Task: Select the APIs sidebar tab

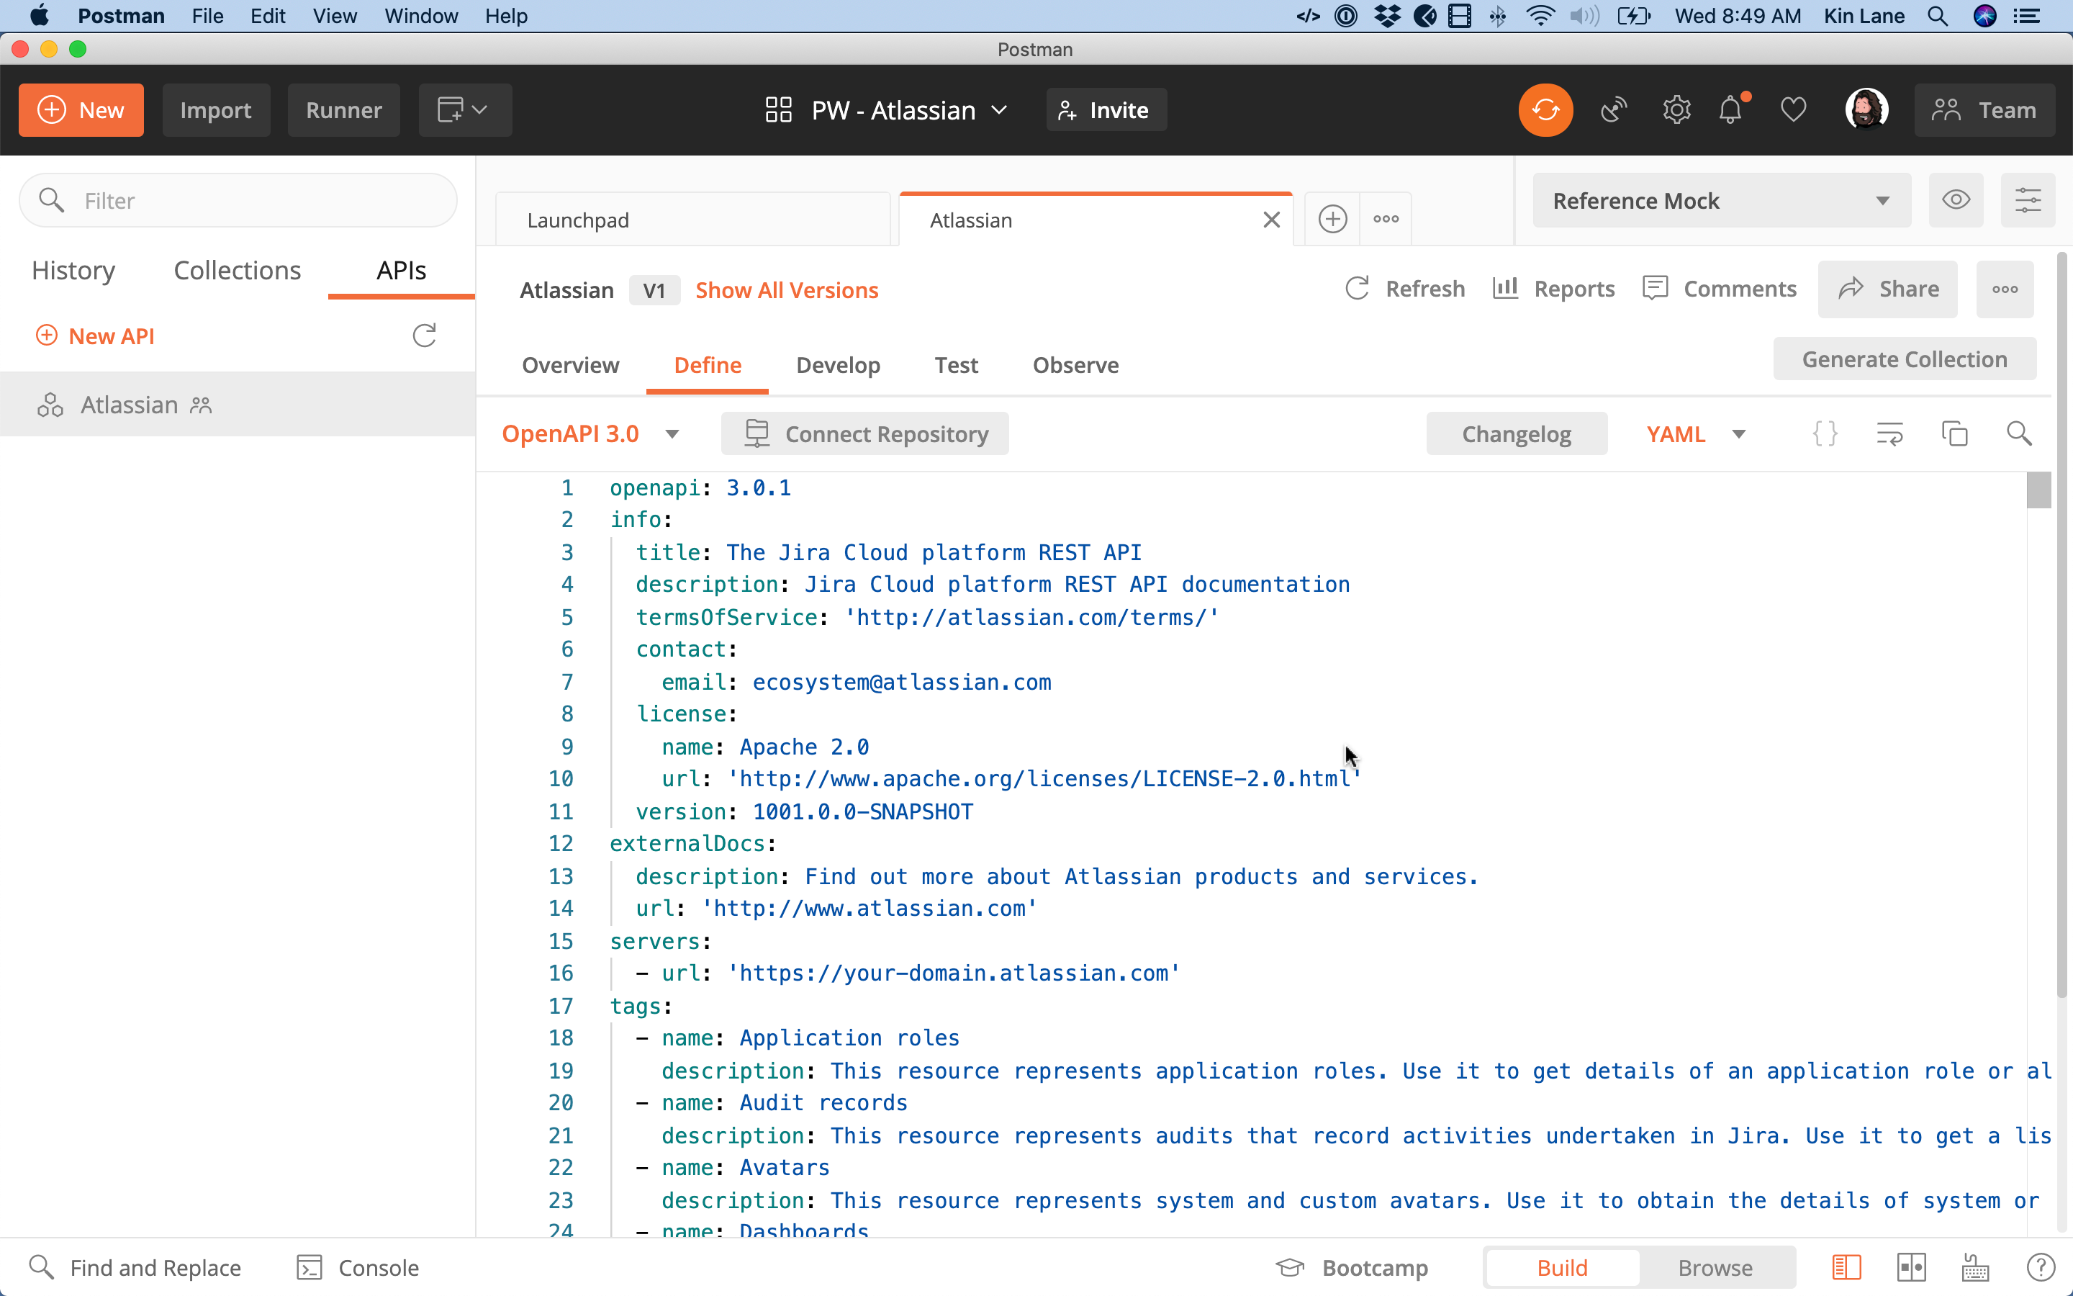Action: click(401, 270)
